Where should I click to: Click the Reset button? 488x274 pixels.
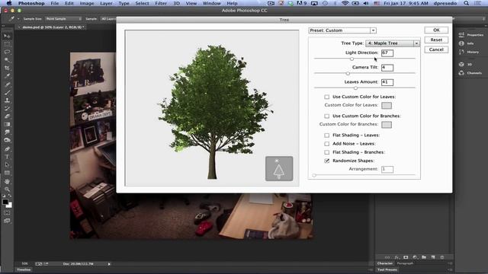[x=436, y=40]
